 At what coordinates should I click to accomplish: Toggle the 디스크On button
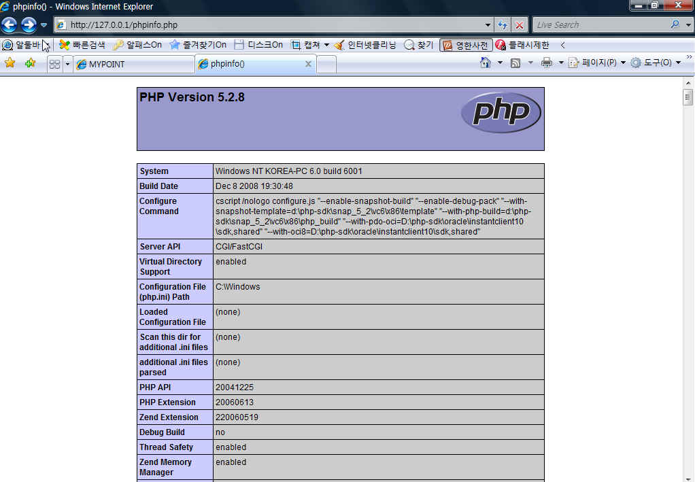tap(258, 45)
